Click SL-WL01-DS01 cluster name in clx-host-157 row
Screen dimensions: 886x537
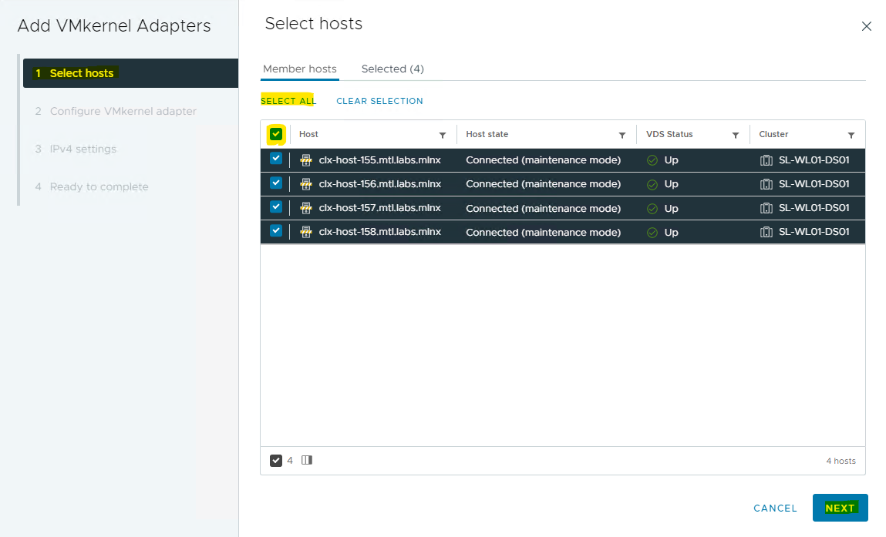(814, 208)
